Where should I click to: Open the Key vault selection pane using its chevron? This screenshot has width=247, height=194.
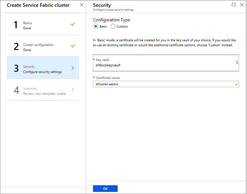tap(237, 62)
